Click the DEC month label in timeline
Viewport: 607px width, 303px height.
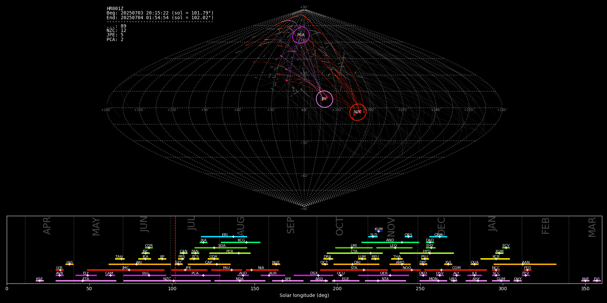tap(441, 227)
